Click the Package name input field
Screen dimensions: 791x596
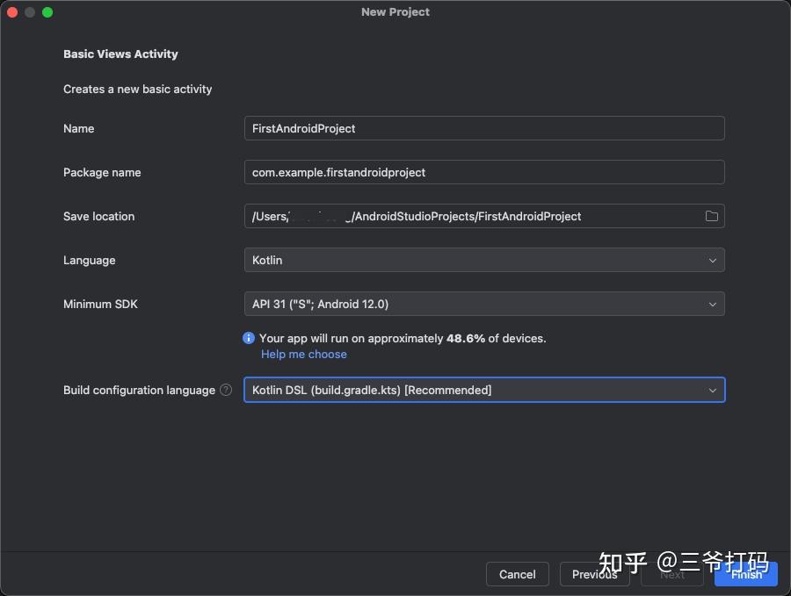click(484, 172)
